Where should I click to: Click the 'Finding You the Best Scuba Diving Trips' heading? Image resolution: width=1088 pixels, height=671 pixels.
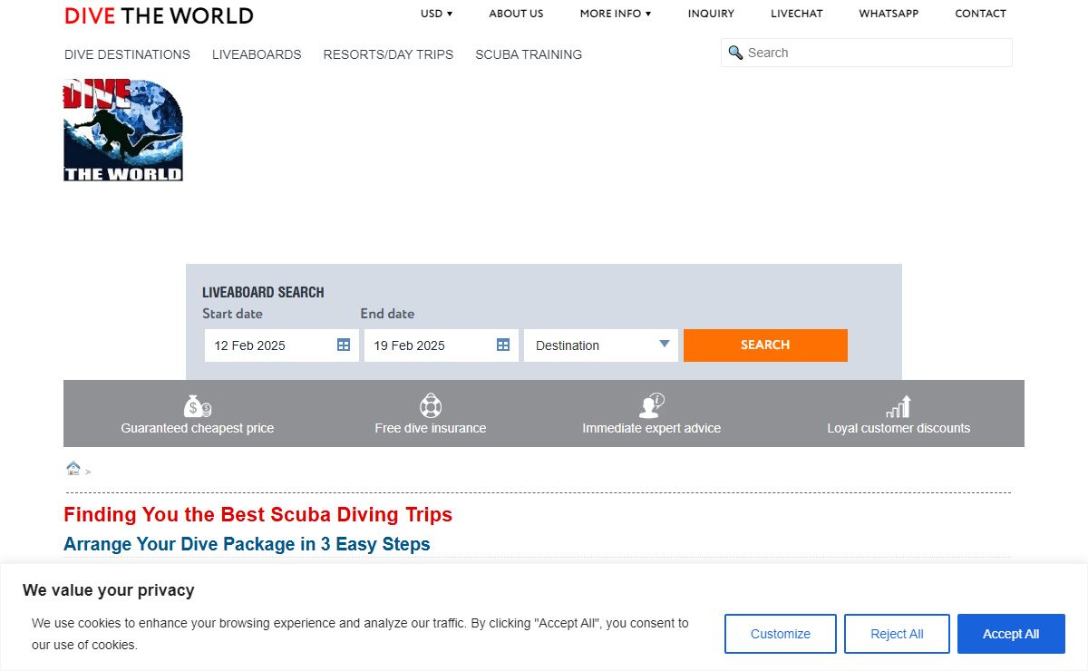[257, 515]
